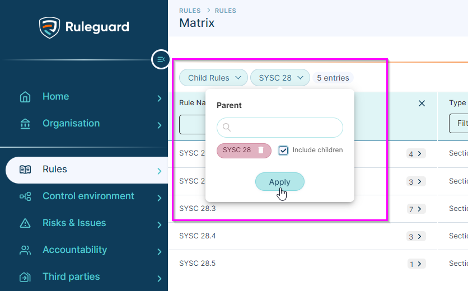Toggle the Include children checkbox
Screen dimensions: 468x291
point(283,150)
